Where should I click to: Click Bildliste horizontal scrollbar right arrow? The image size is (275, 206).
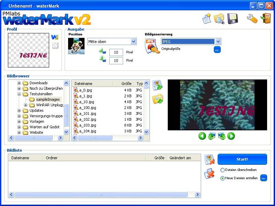[197, 194]
